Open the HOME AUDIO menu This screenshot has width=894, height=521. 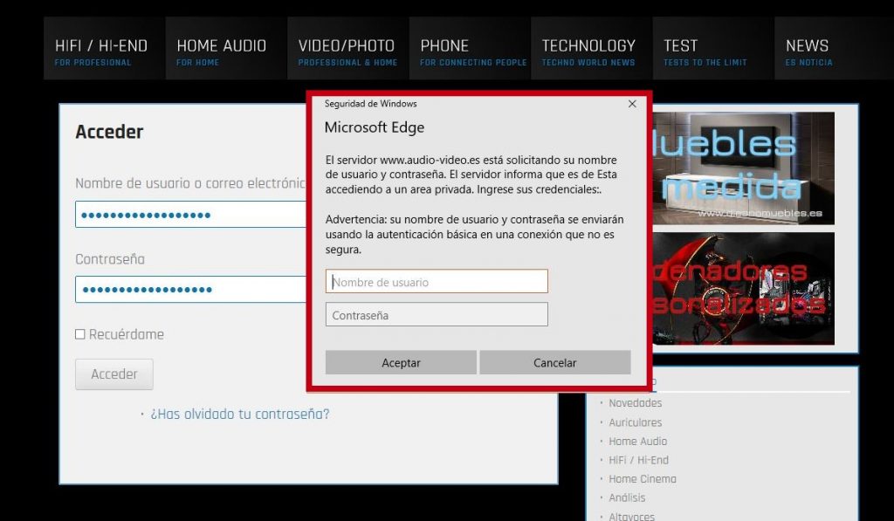click(226, 49)
